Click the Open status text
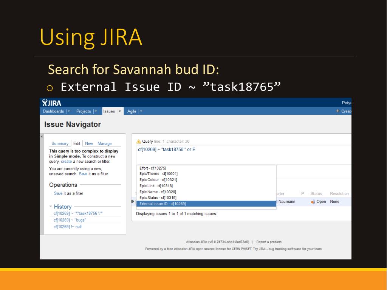 (321, 202)
